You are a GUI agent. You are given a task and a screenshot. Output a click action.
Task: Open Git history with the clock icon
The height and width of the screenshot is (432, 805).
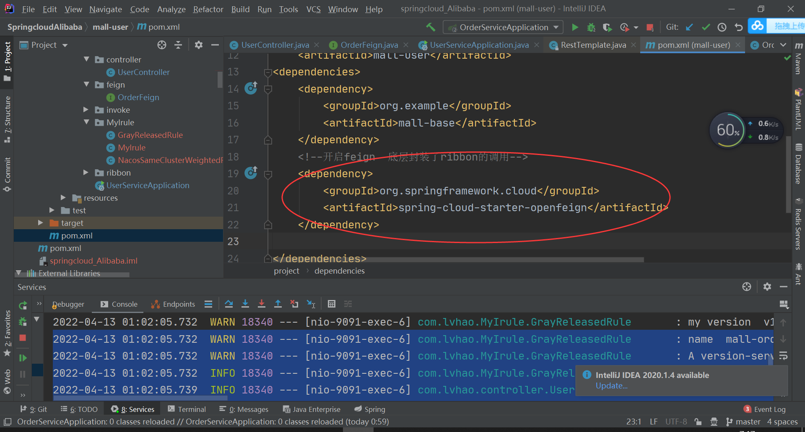tap(722, 27)
